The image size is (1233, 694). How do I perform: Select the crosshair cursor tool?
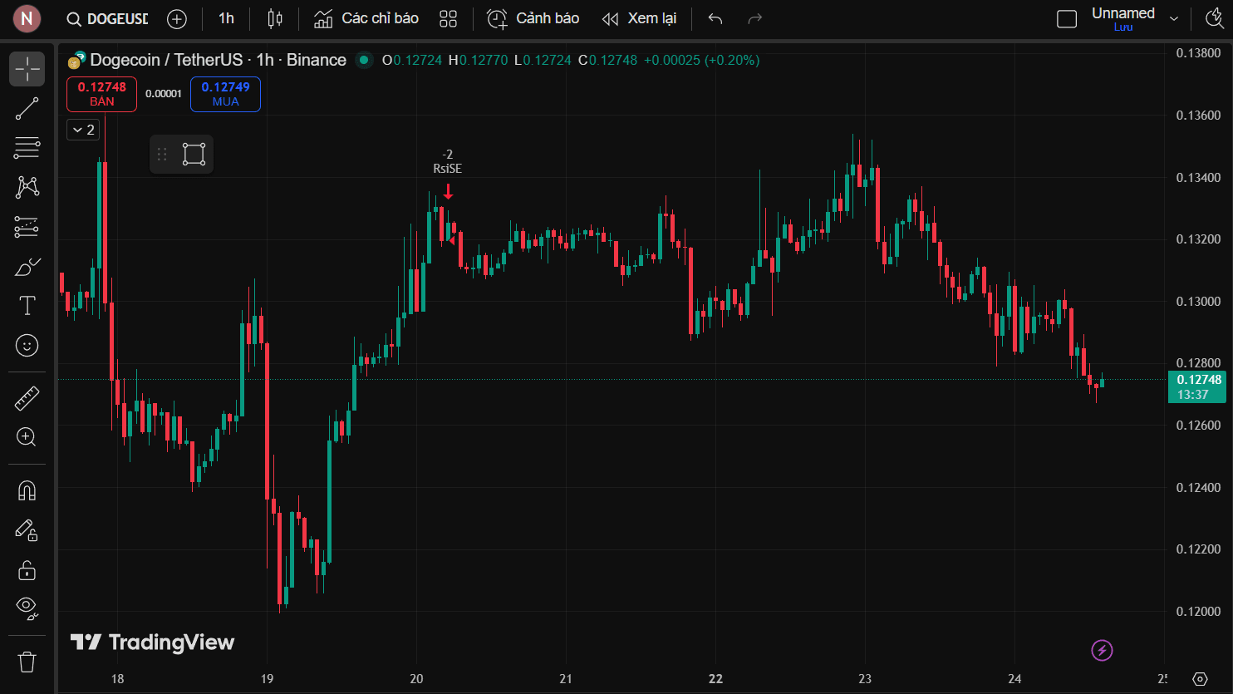click(x=27, y=69)
